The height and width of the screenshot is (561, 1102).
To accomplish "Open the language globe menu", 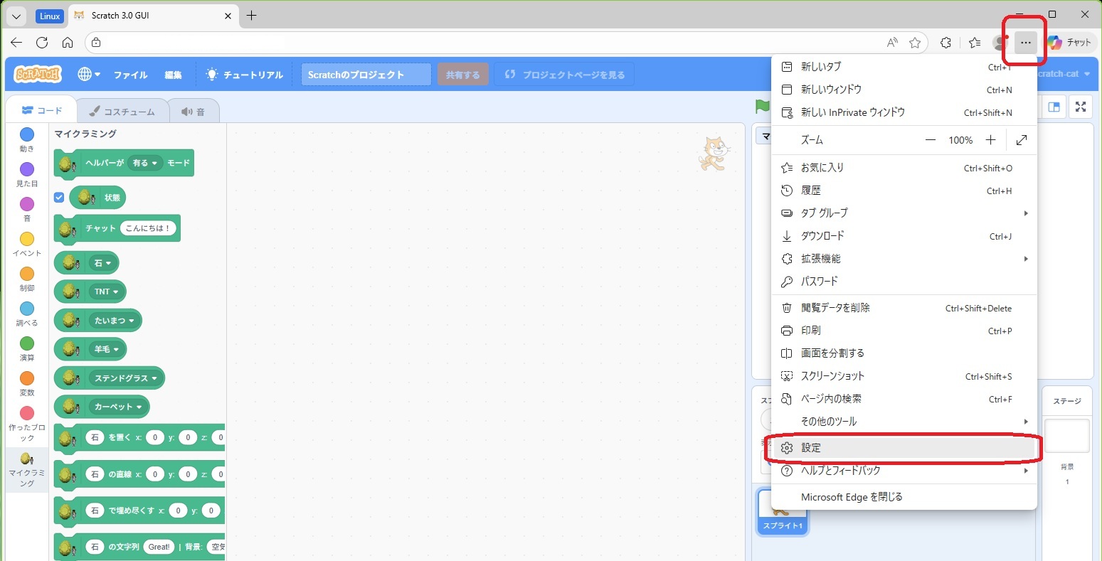I will click(88, 75).
